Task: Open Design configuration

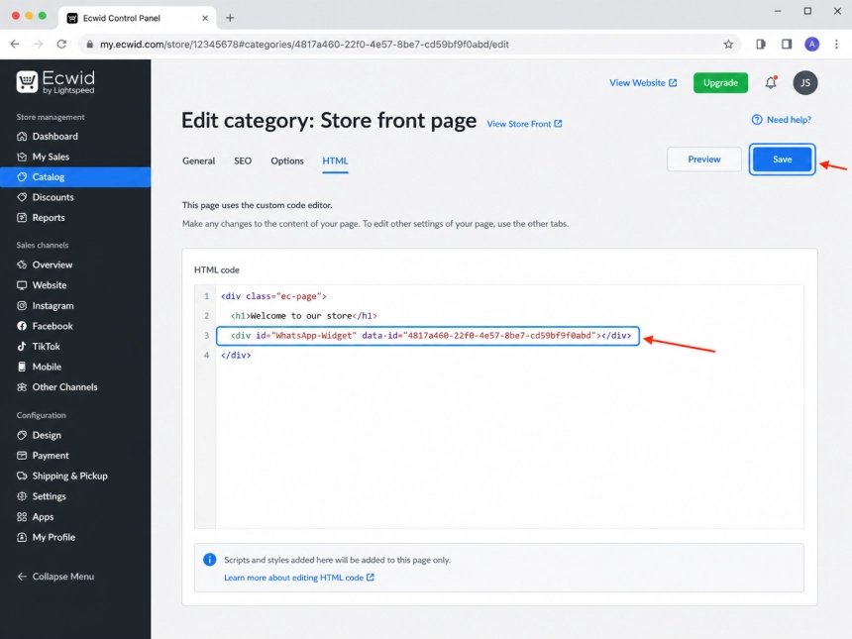Action: (47, 435)
